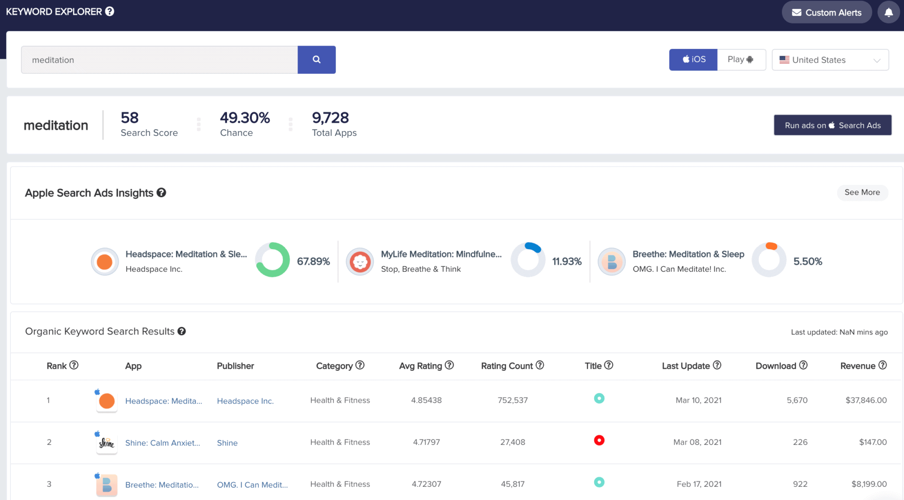Expand the United States country dropdown
Viewport: 904px width, 500px height.
[830, 60]
